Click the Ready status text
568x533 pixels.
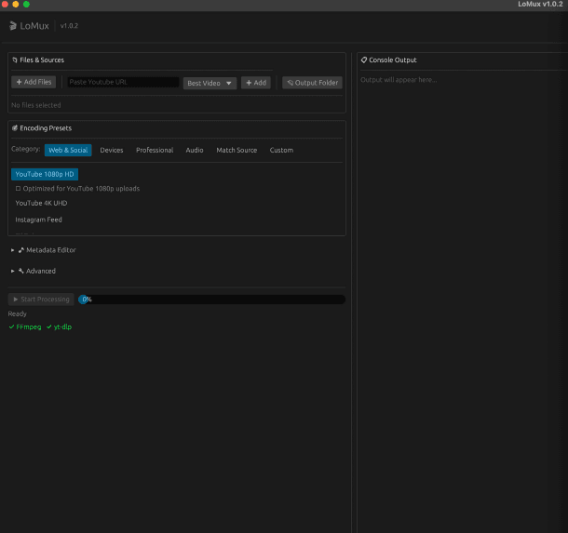[18, 313]
